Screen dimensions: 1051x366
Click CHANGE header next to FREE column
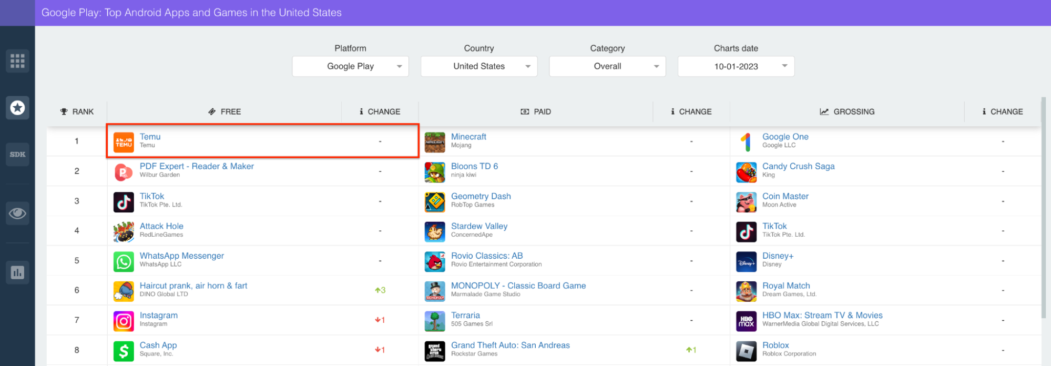pyautogui.click(x=380, y=111)
